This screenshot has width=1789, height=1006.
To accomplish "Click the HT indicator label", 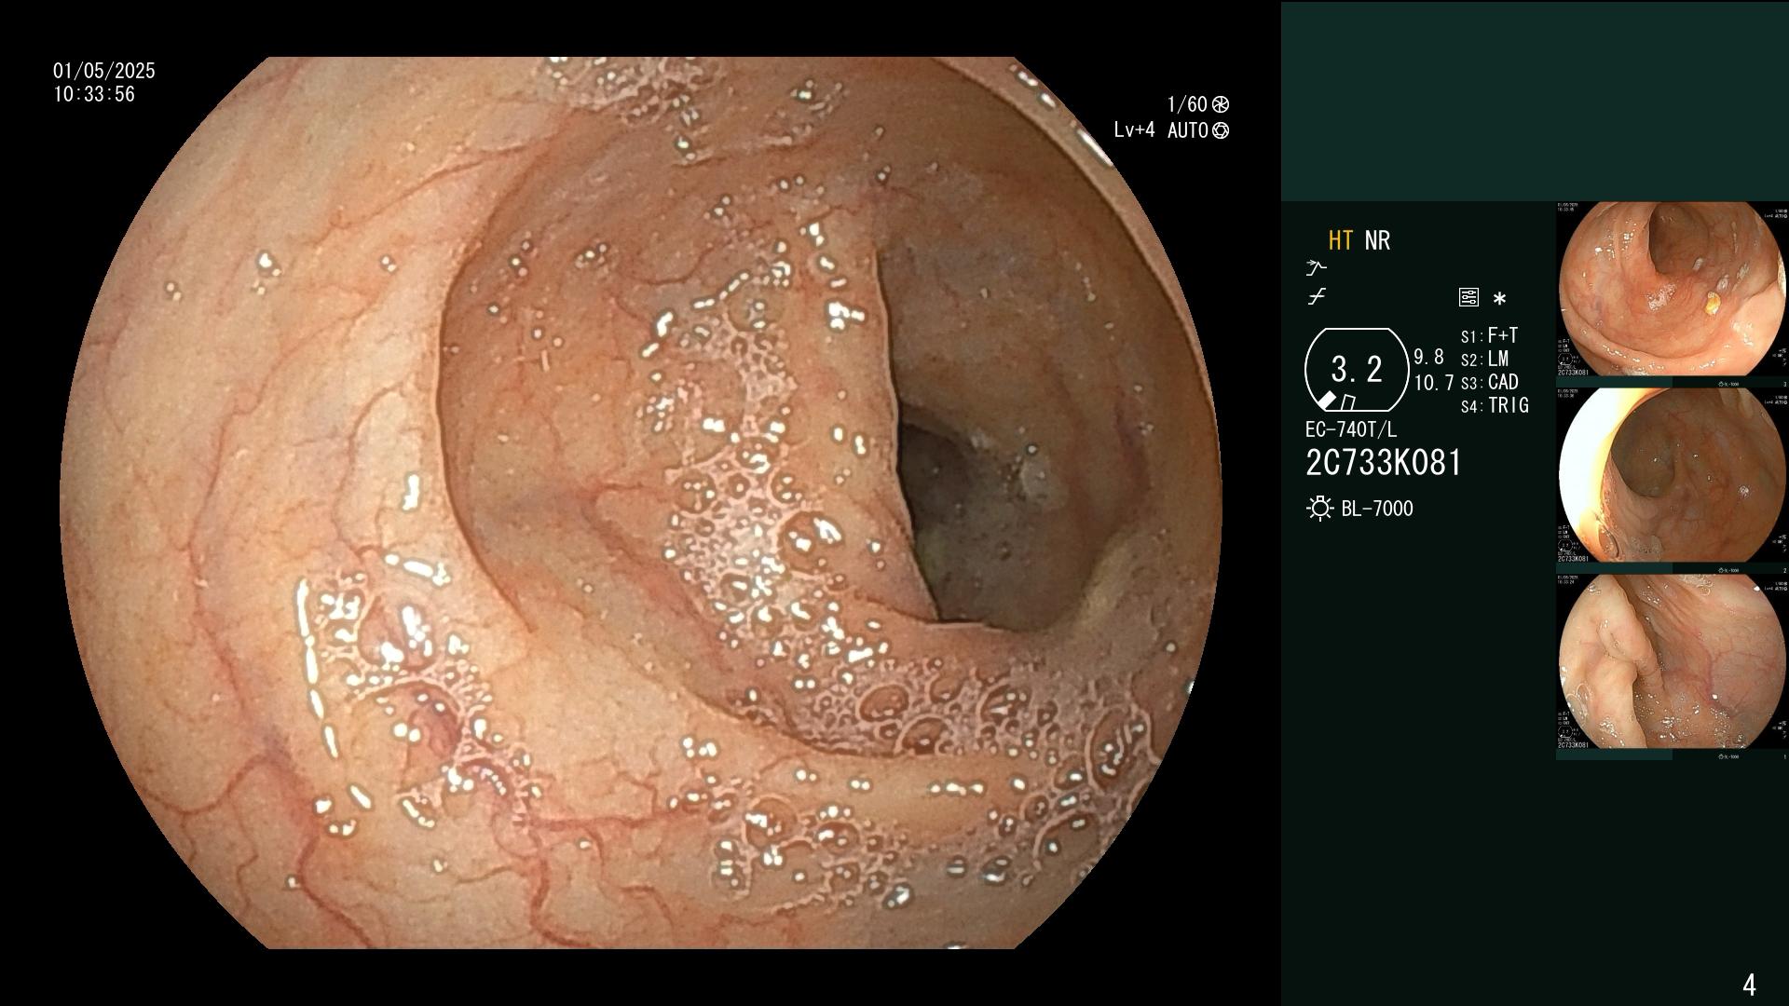I will coord(1340,240).
